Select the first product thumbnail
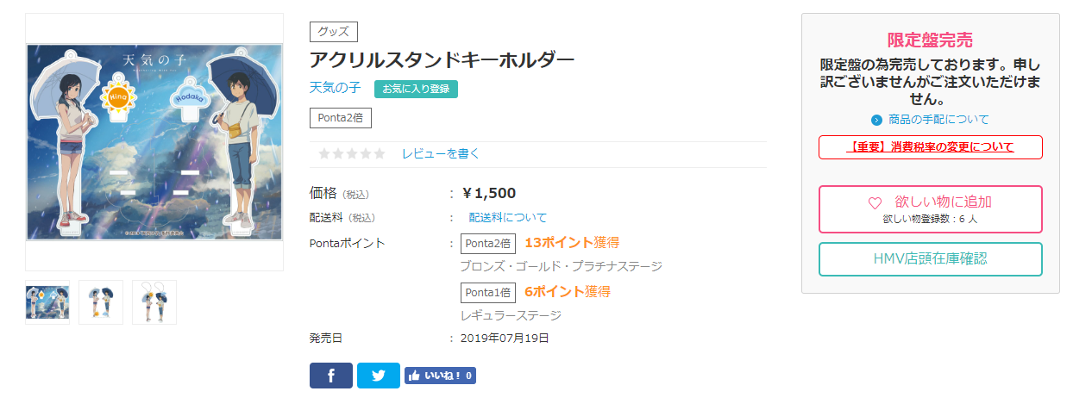The height and width of the screenshot is (410, 1092). (x=47, y=302)
